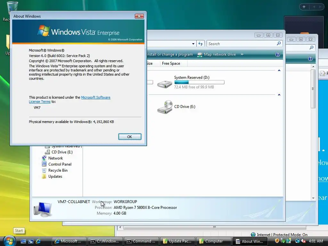Launch Internet Explorer from Quick Launch

tap(38, 241)
